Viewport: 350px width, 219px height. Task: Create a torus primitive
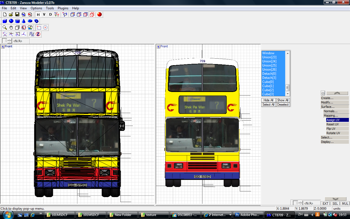(x=30, y=21)
